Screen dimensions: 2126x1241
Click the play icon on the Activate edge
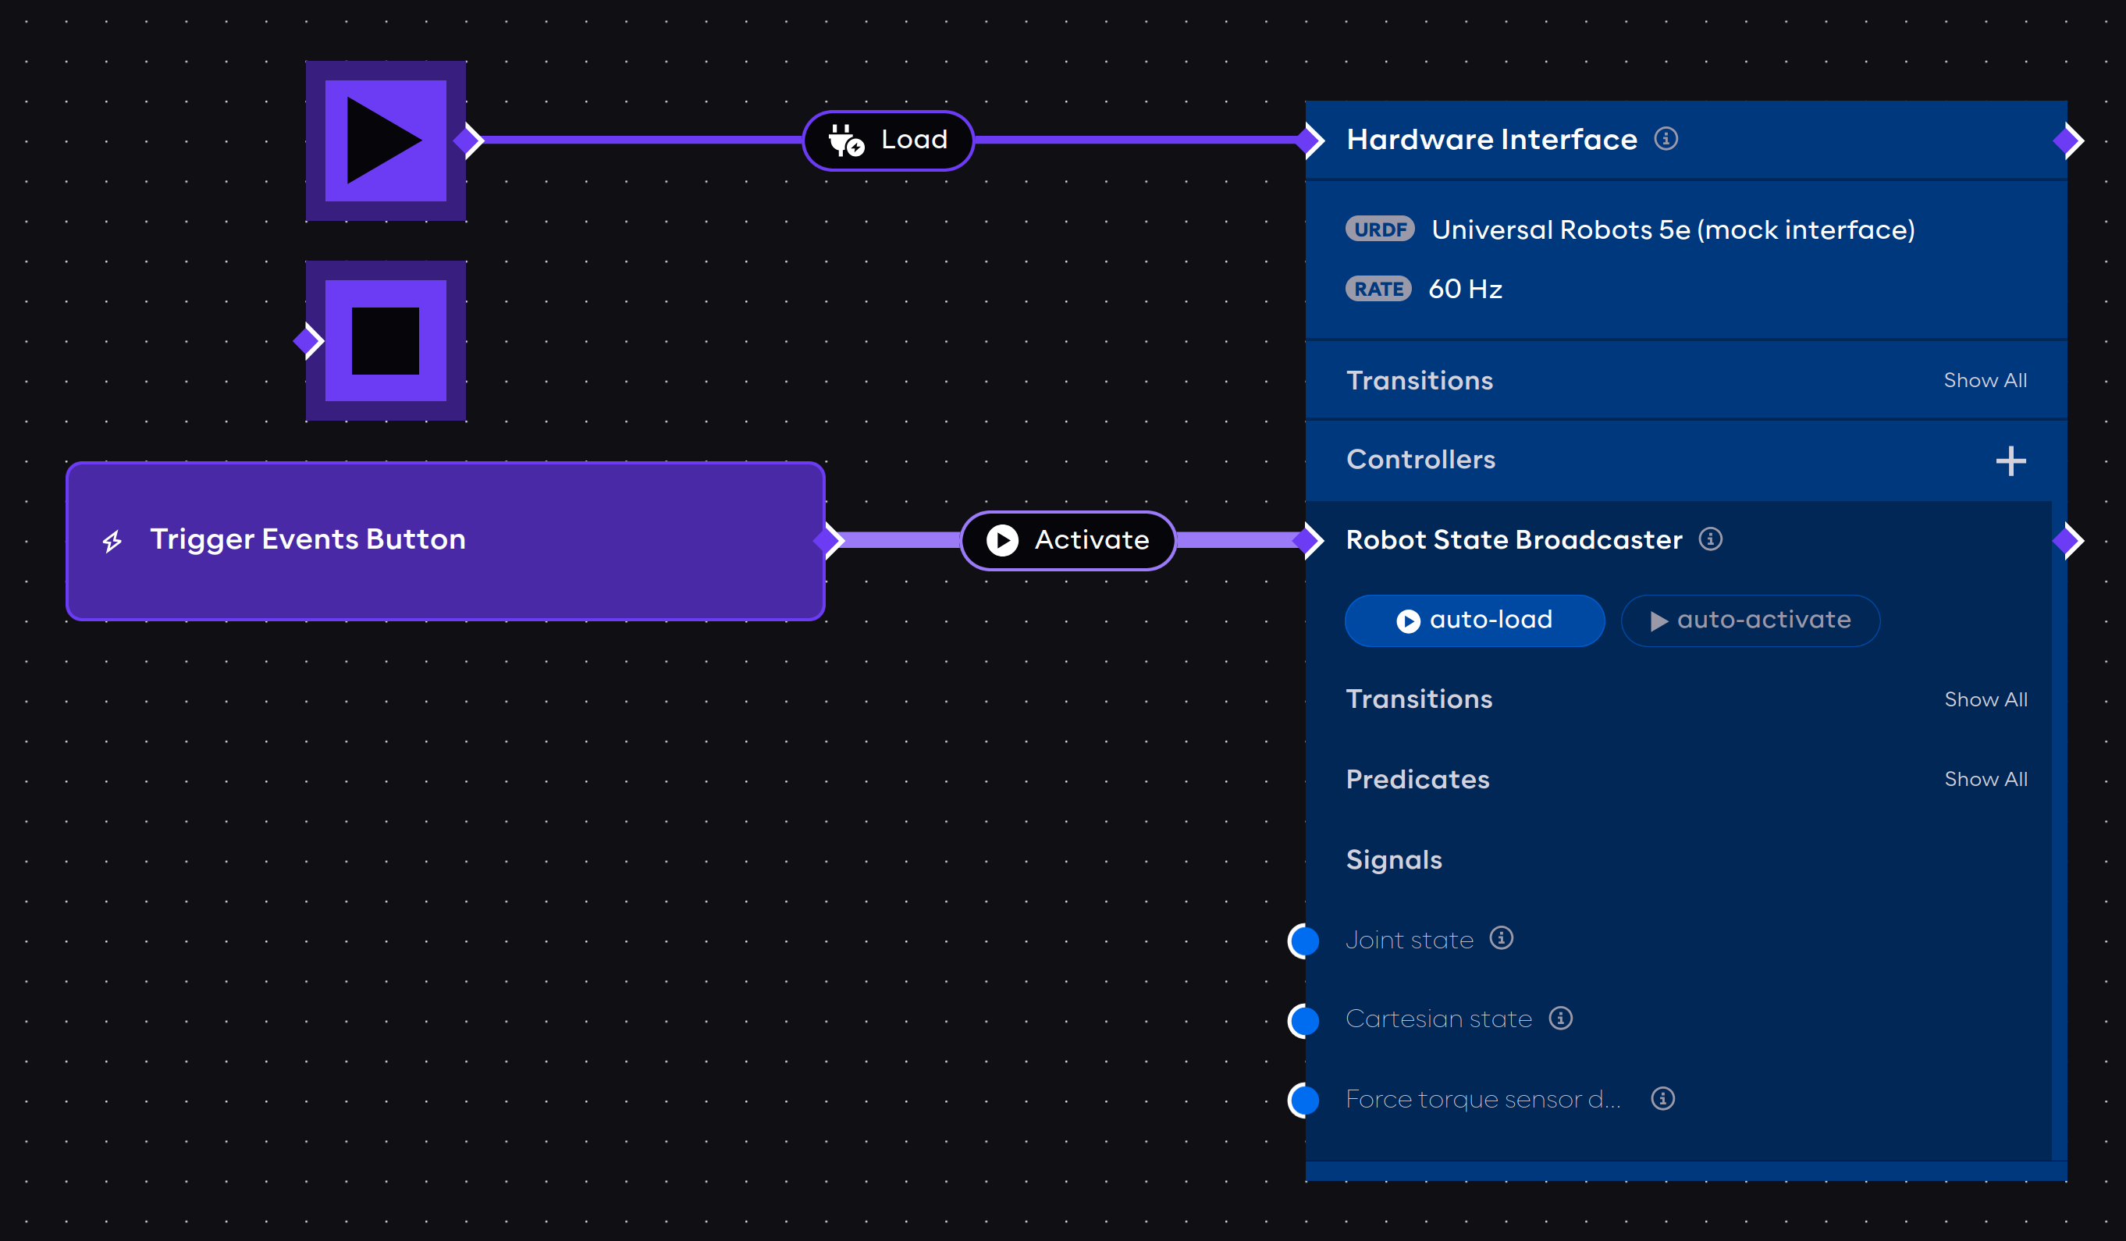point(1002,541)
